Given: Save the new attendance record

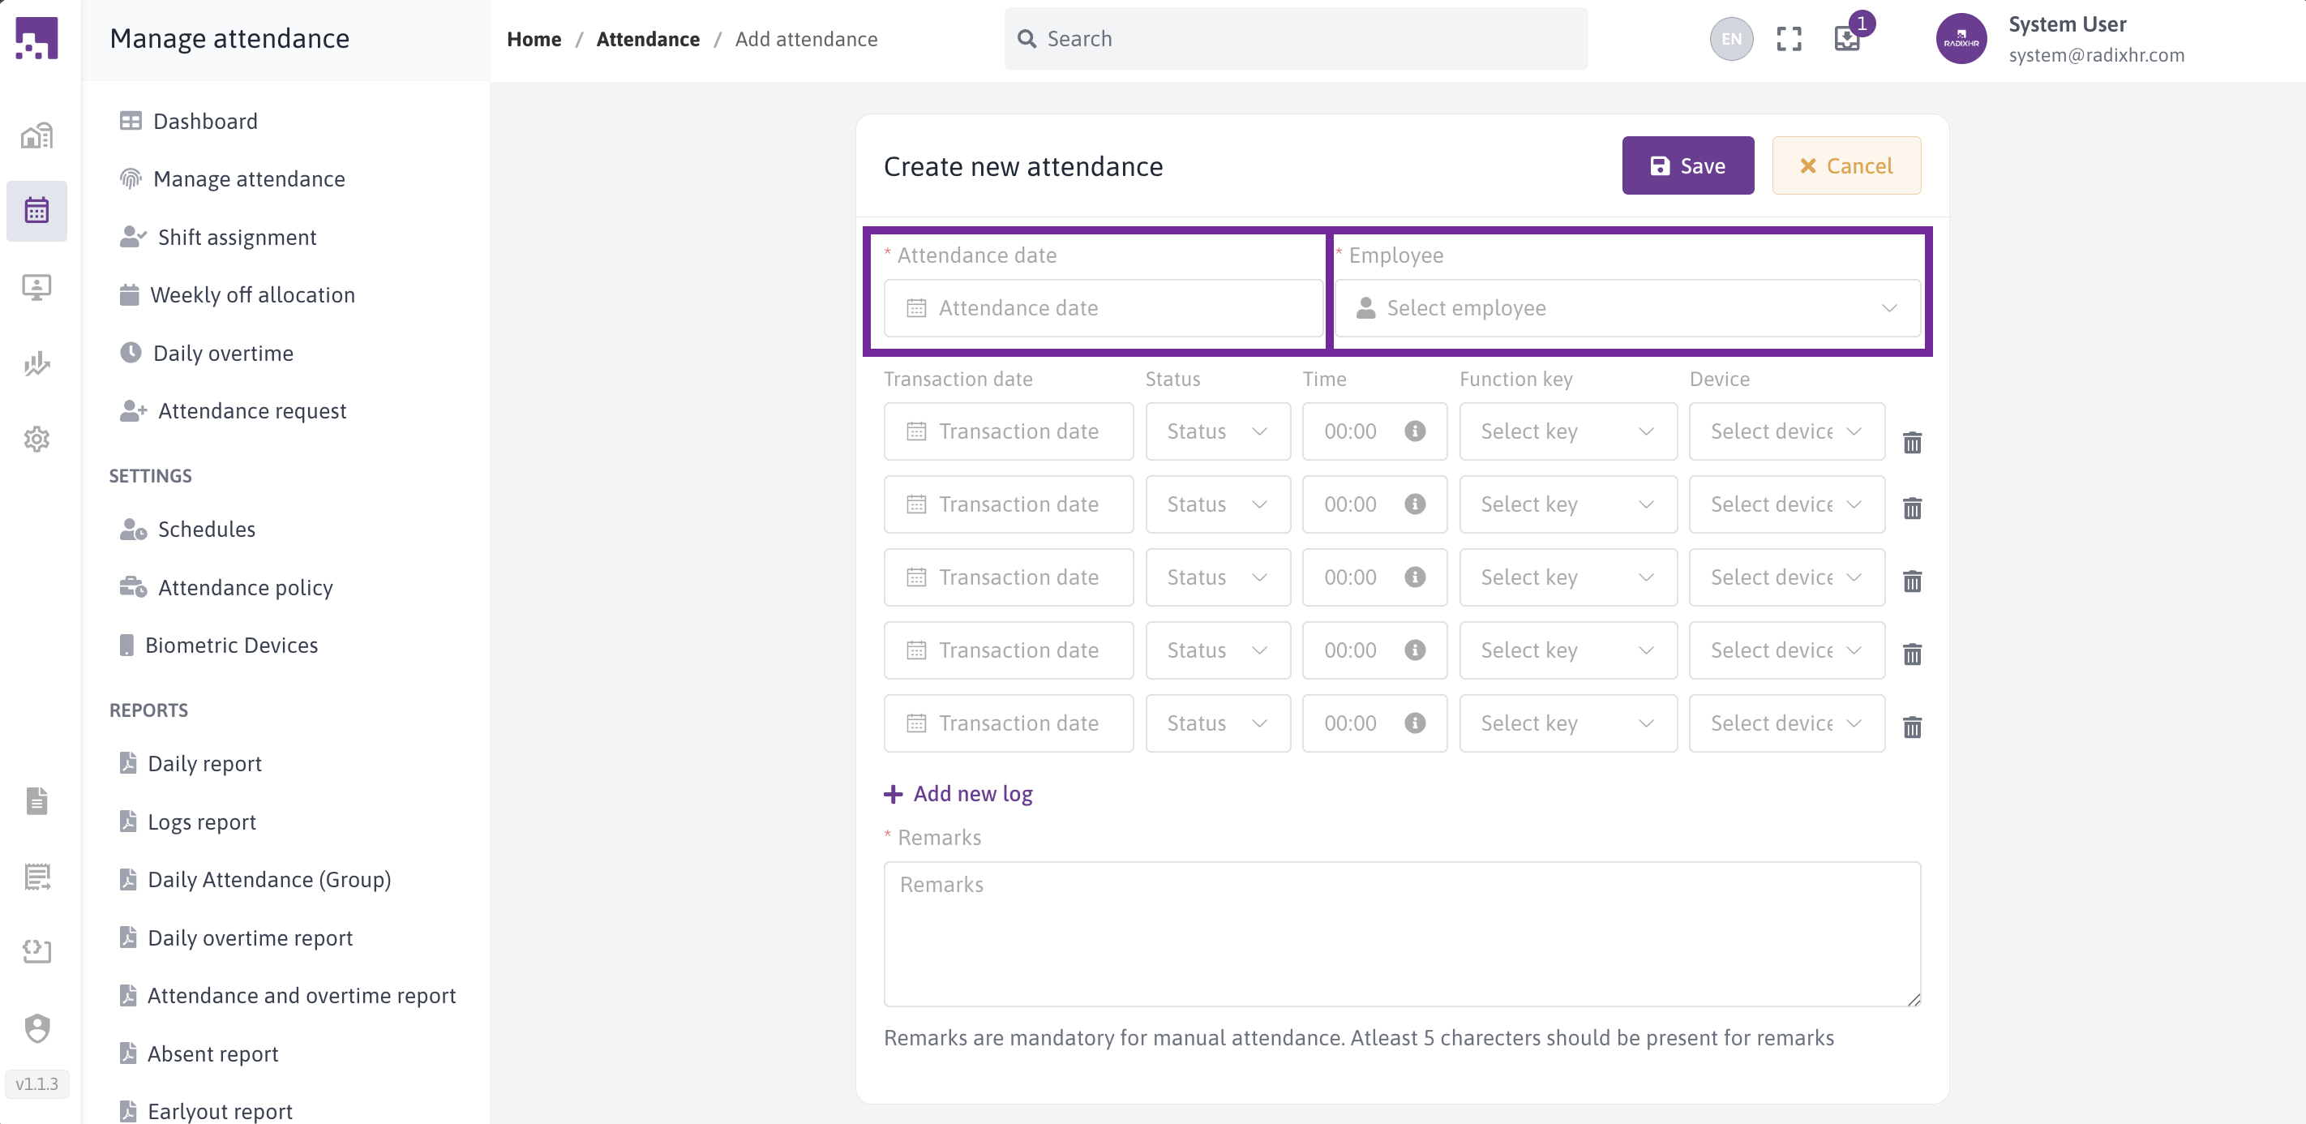Looking at the screenshot, I should tap(1687, 165).
